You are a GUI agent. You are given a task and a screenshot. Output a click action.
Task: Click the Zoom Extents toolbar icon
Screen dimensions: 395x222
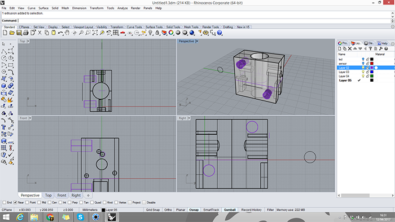click(95, 33)
